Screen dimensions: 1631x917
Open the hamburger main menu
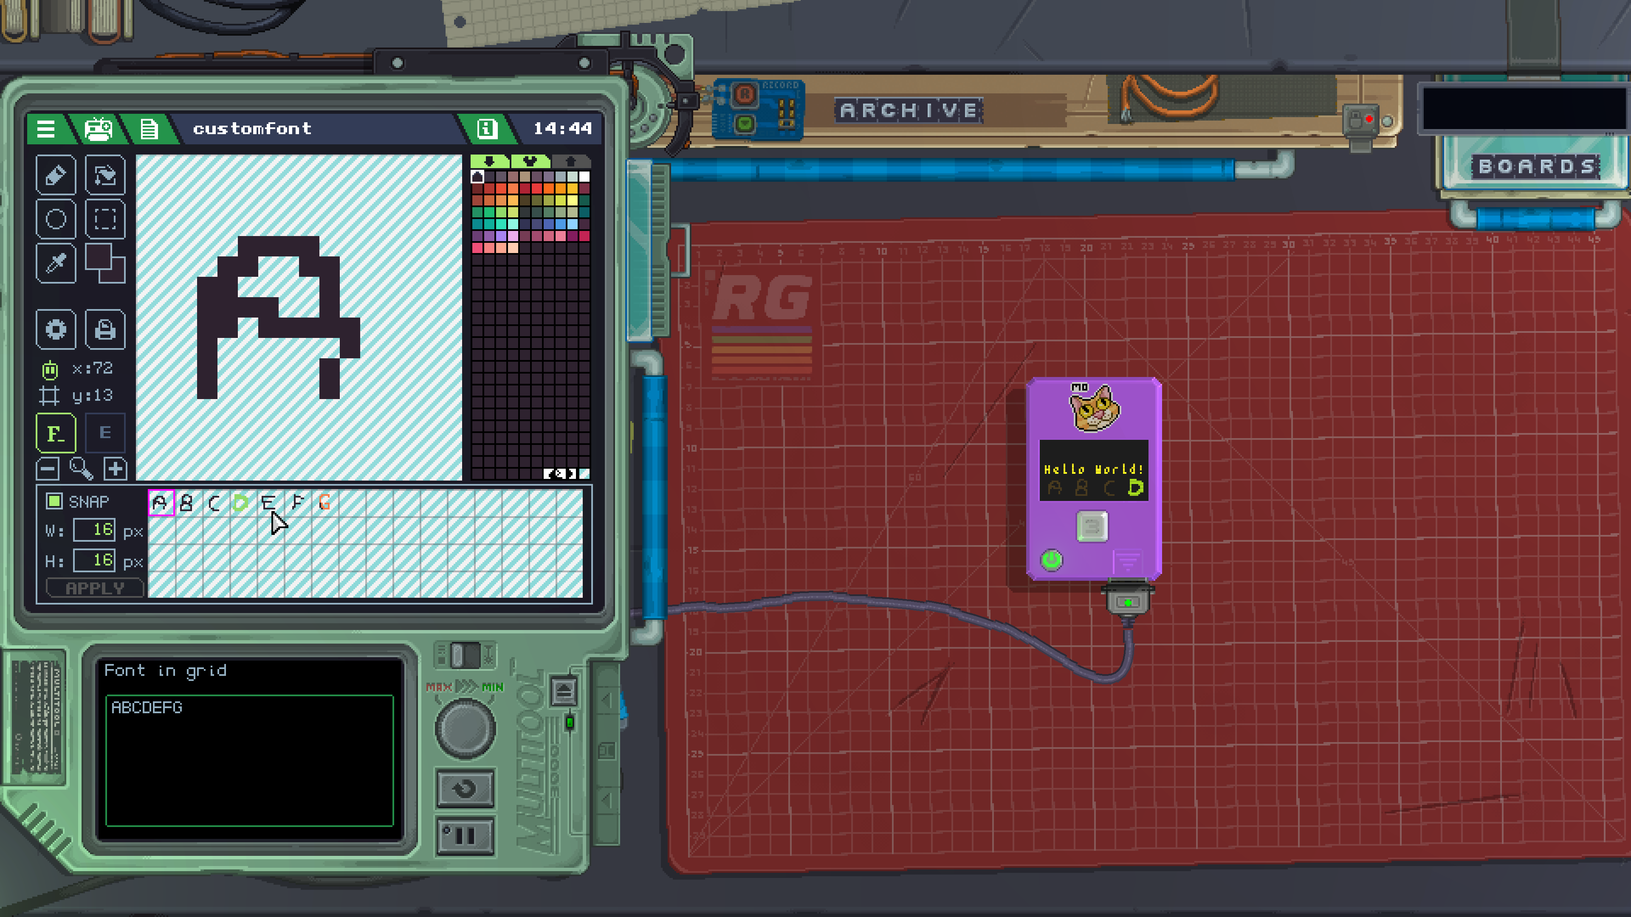click(x=45, y=129)
